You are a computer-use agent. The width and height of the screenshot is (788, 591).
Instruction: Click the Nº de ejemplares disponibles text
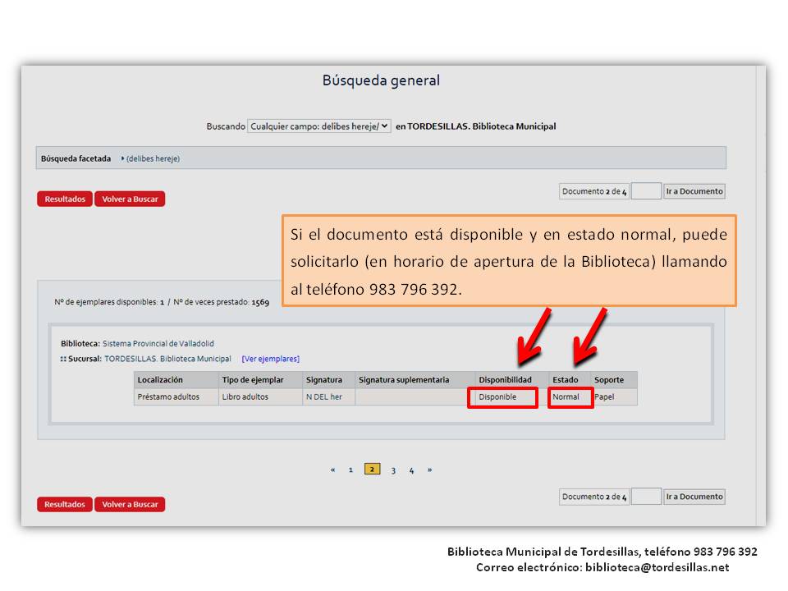coord(109,302)
